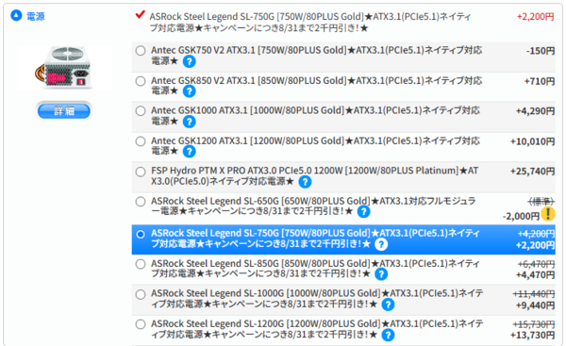Click the 詳細 details button

pos(64,110)
